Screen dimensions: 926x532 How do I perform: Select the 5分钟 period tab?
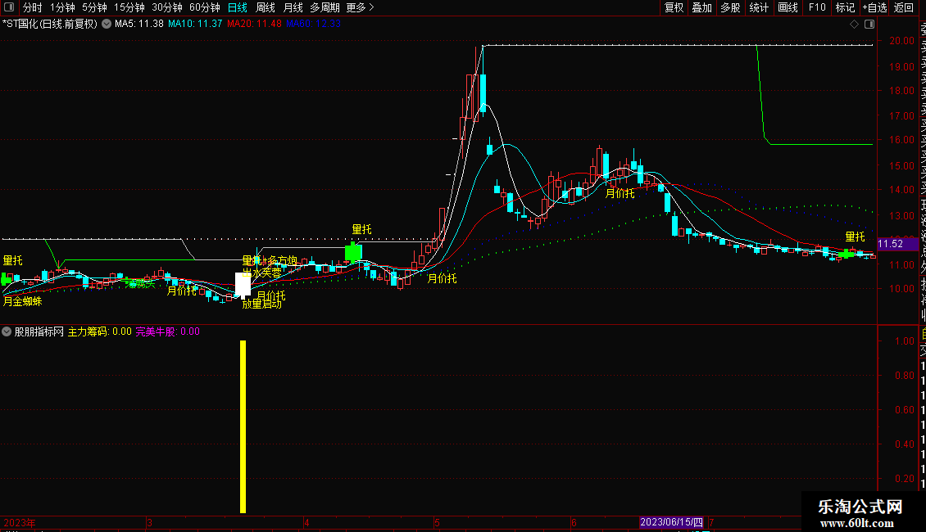94,7
